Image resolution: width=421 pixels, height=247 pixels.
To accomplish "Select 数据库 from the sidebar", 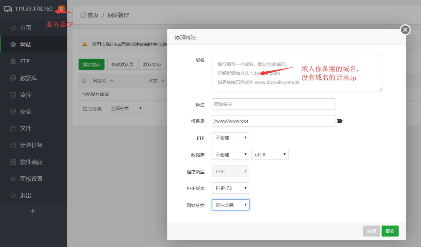I will [x=29, y=78].
